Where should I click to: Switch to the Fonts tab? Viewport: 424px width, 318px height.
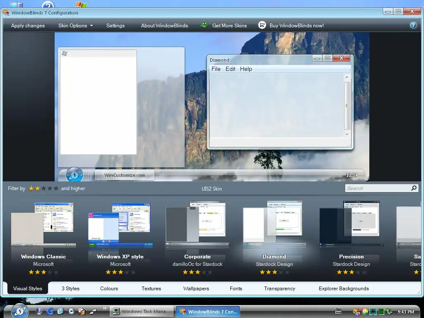point(236,288)
